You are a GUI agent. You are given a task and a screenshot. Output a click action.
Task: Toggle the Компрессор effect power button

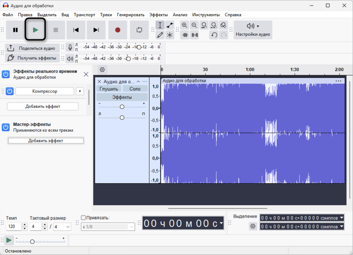(9, 91)
